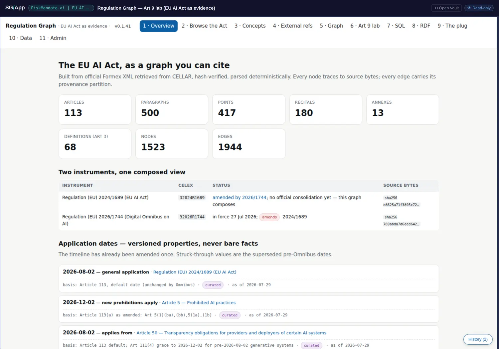The image size is (499, 349).
Task: Open the 11 · Admin tab
Action: coord(53,38)
